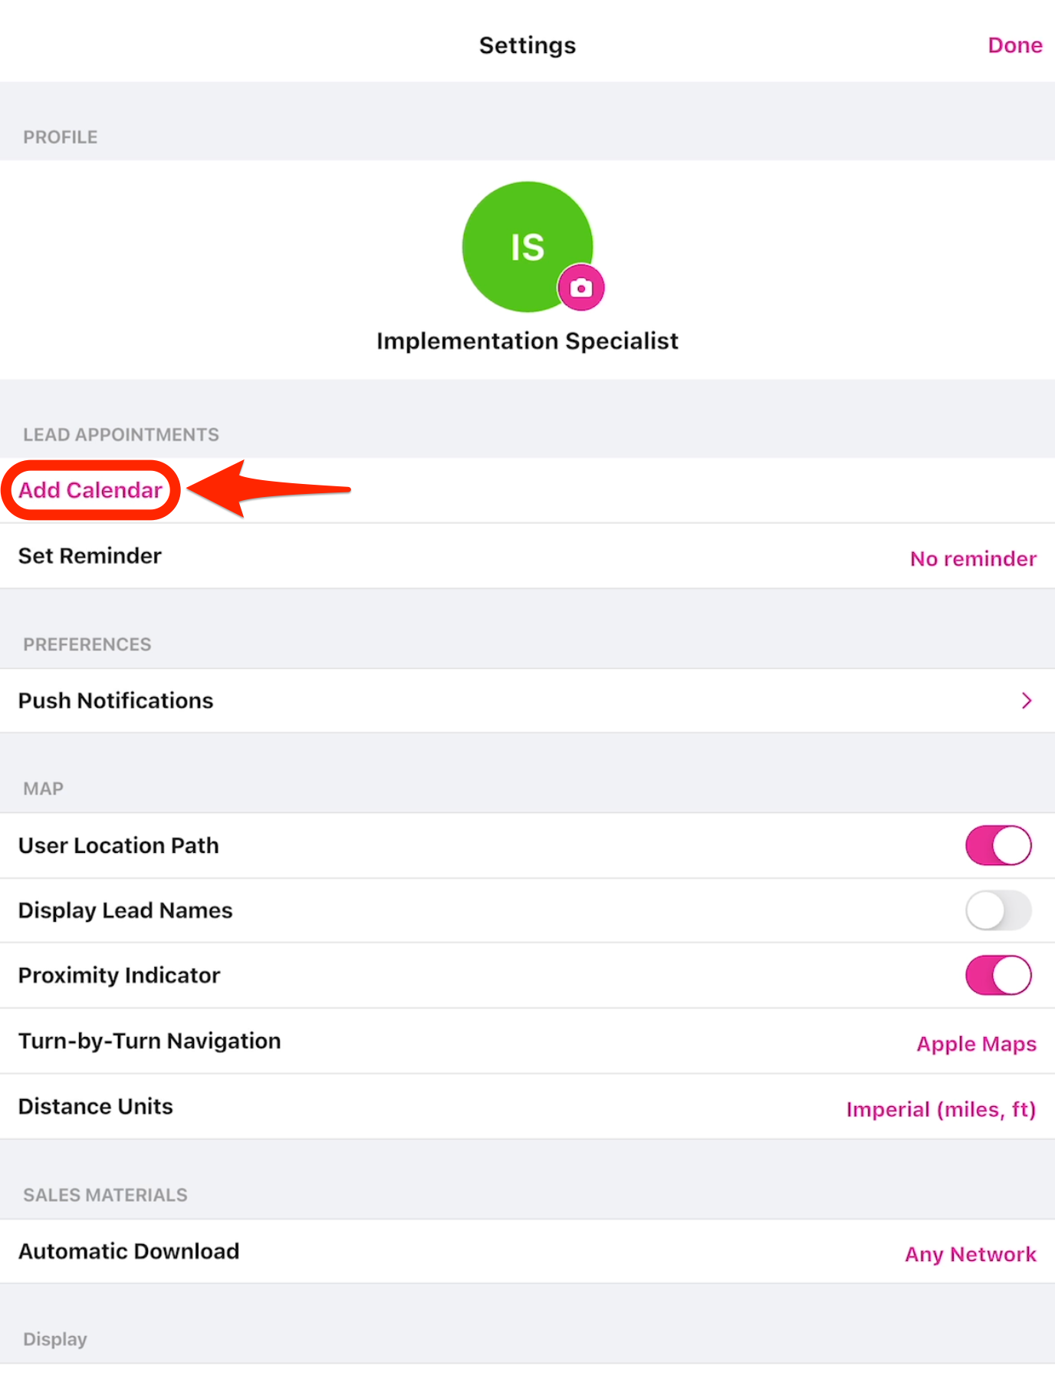Tap the Push Notifications chevron arrow

[x=1027, y=700]
